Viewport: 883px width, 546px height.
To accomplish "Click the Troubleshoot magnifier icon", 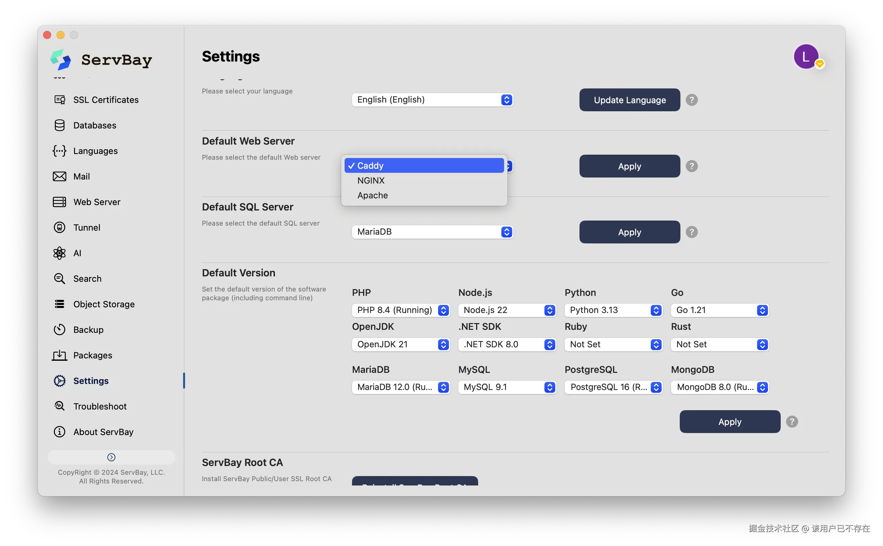I will pos(59,406).
